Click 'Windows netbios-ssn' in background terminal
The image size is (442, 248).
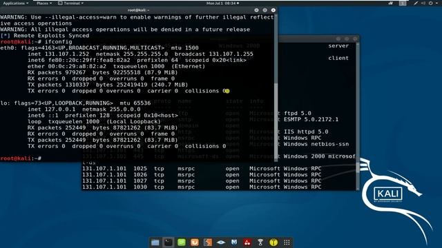pyautogui.click(x=316, y=144)
